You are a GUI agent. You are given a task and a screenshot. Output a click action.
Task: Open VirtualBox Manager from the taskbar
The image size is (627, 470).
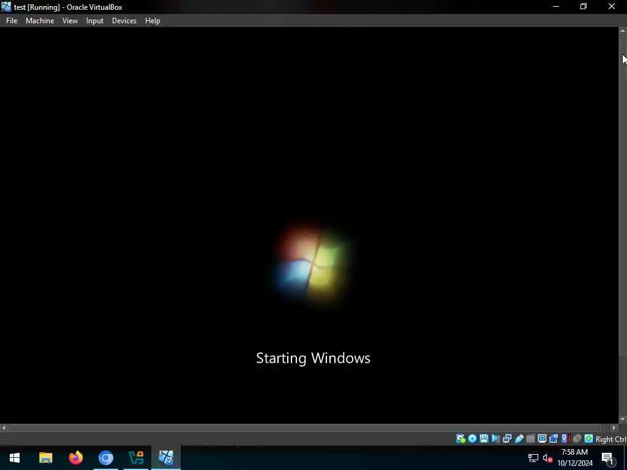click(x=136, y=458)
